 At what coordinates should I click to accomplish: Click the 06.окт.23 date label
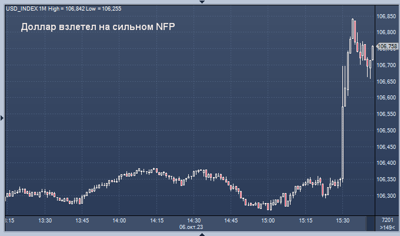(191, 227)
